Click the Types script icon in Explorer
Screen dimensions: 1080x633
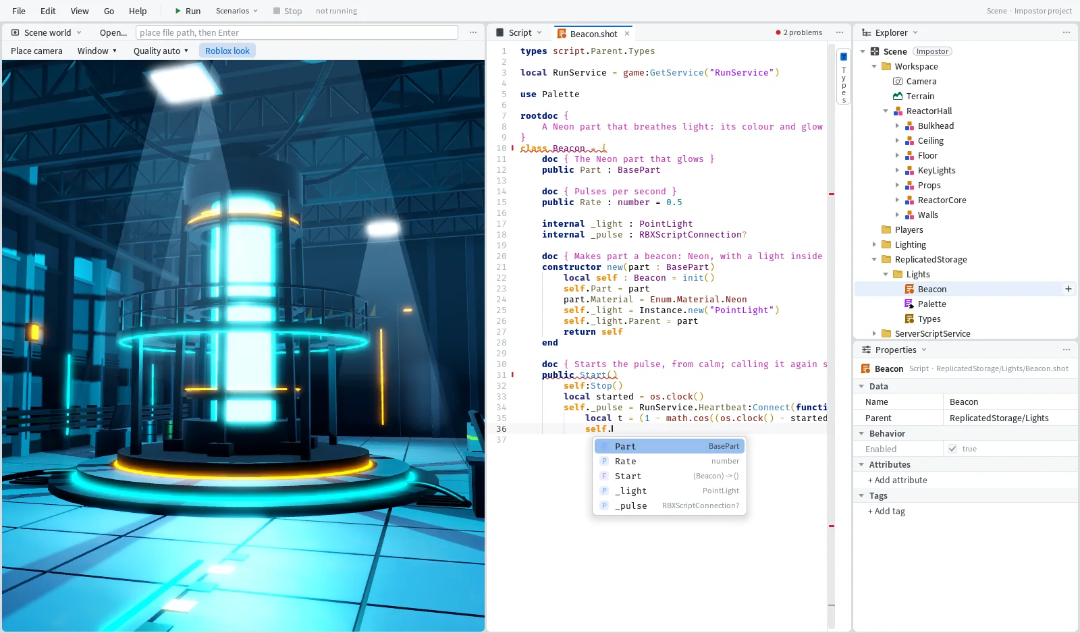click(909, 319)
